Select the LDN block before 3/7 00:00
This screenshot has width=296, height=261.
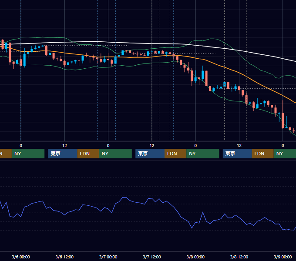88,154
